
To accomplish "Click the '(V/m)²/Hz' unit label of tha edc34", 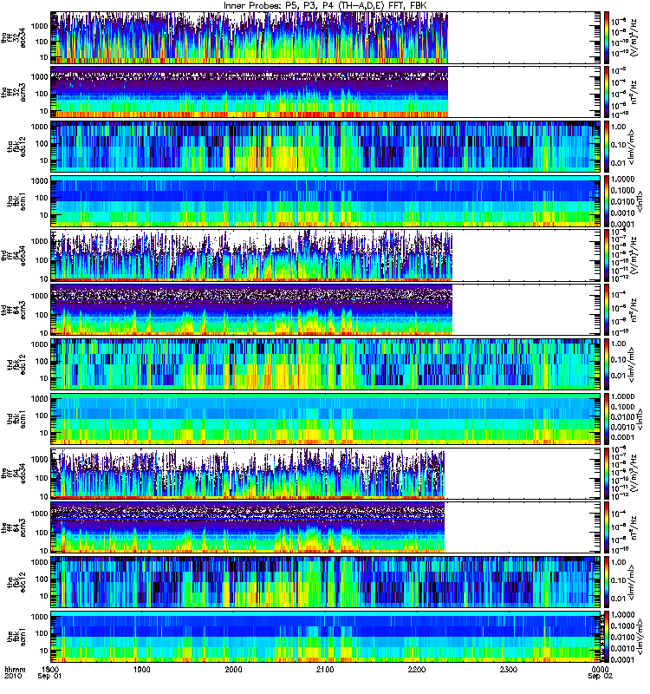I will pyautogui.click(x=634, y=37).
